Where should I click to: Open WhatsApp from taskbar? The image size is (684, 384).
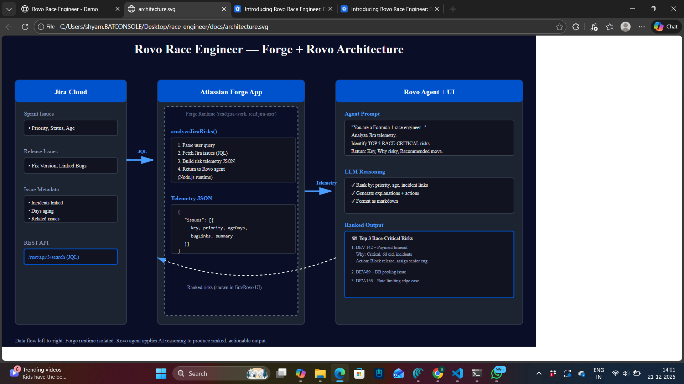point(496,373)
